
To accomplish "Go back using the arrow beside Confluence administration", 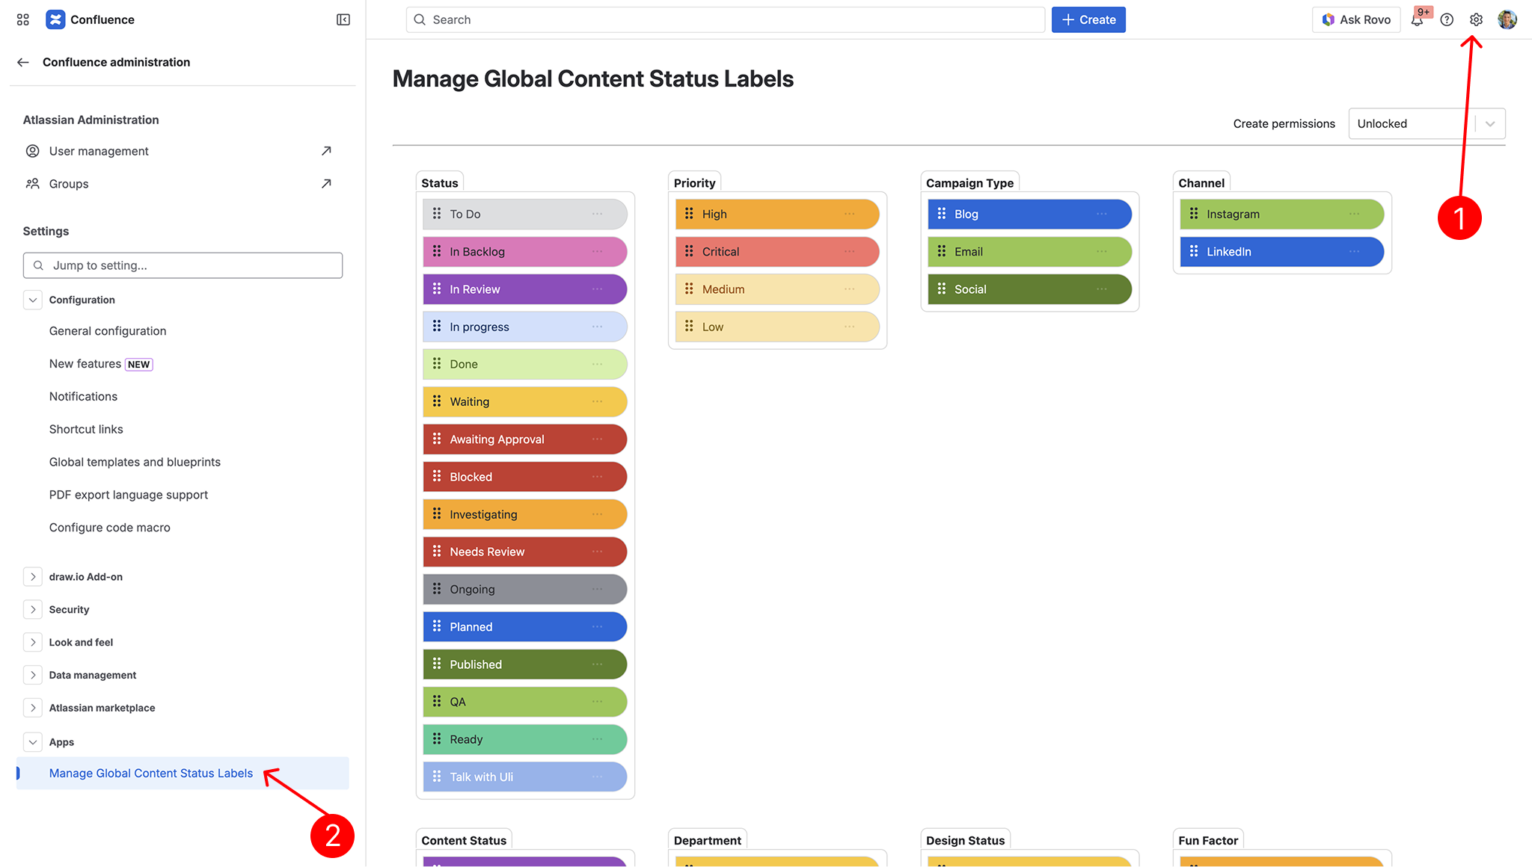I will (23, 62).
